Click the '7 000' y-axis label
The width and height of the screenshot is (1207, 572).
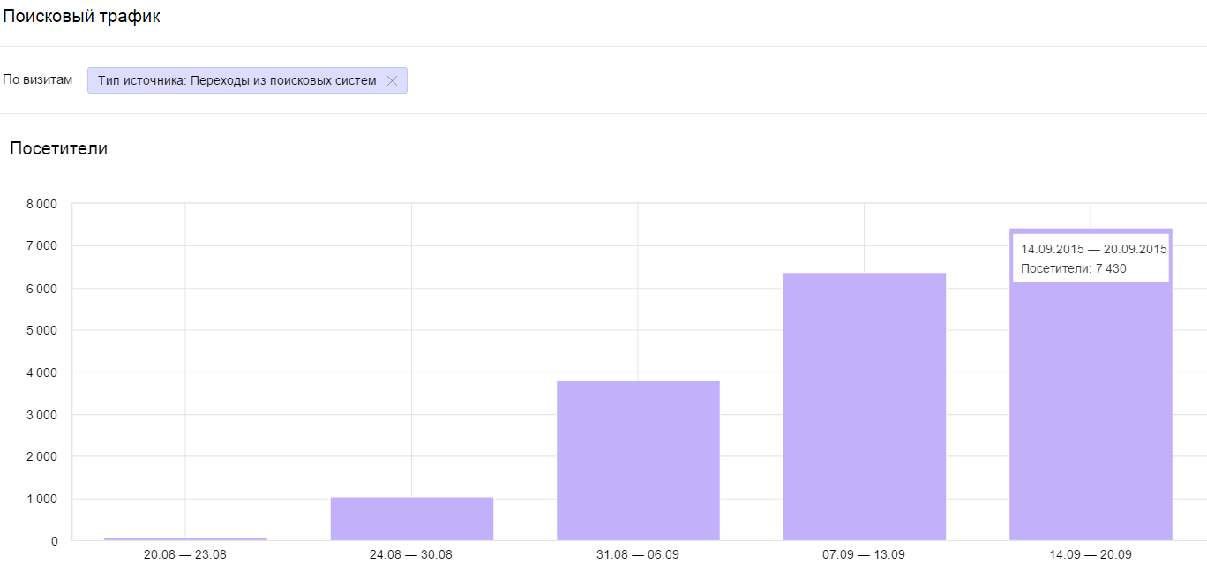coord(42,246)
